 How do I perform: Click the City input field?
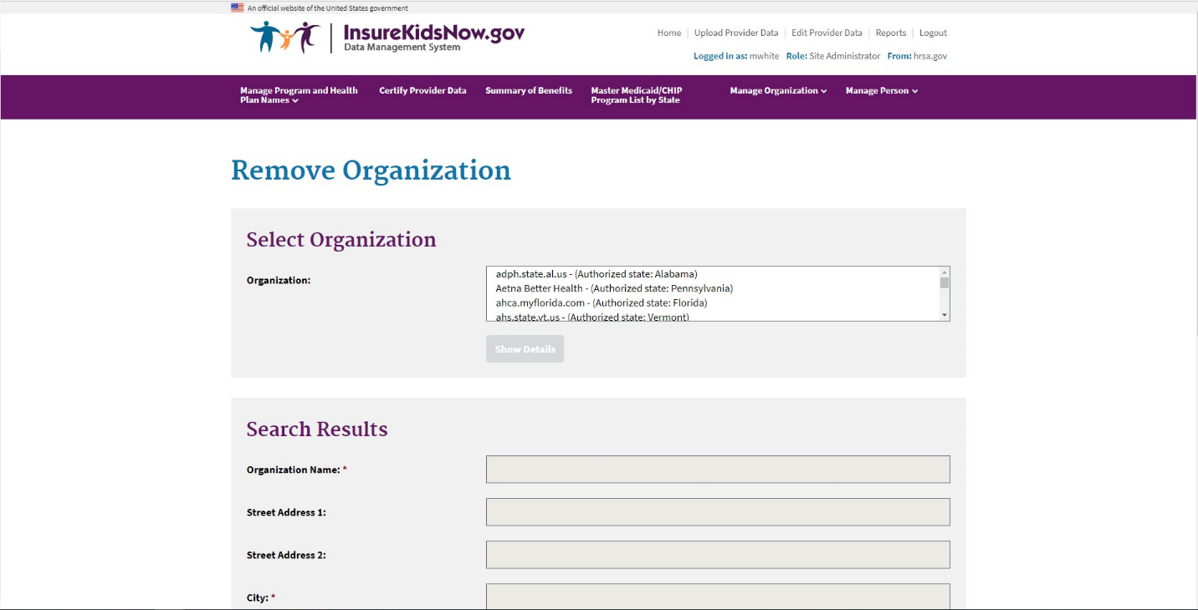click(x=718, y=597)
